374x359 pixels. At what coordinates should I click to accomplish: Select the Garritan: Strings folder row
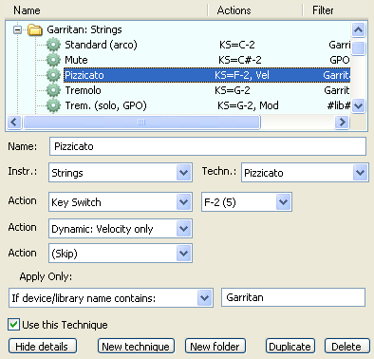tap(84, 29)
